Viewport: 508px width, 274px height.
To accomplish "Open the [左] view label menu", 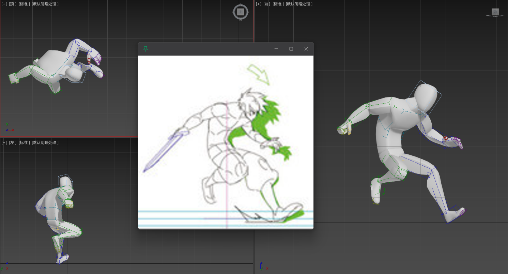I will pos(13,142).
